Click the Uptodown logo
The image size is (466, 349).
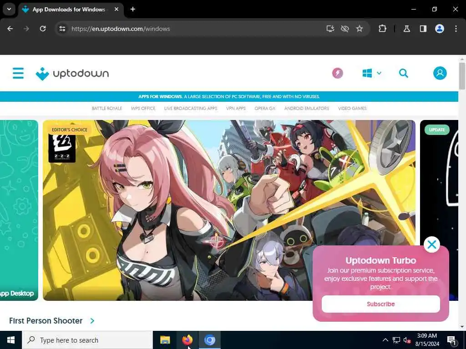coord(72,74)
